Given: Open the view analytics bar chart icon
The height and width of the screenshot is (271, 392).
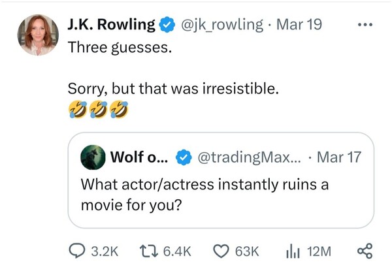Looking at the screenshot, I should (x=291, y=251).
